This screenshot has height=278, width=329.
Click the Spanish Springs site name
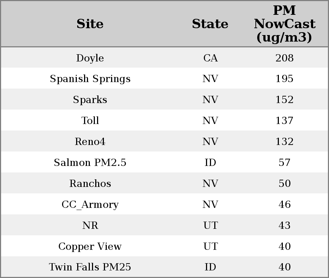[x=90, y=79]
